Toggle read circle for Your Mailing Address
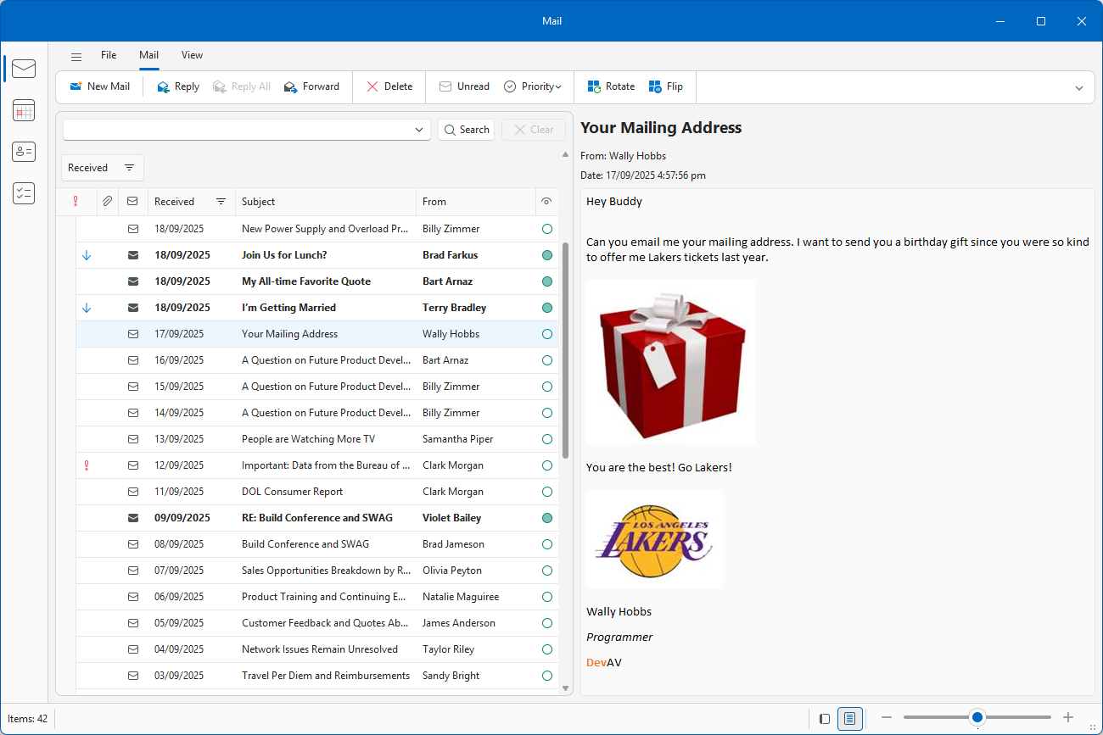This screenshot has height=735, width=1103. 547,334
